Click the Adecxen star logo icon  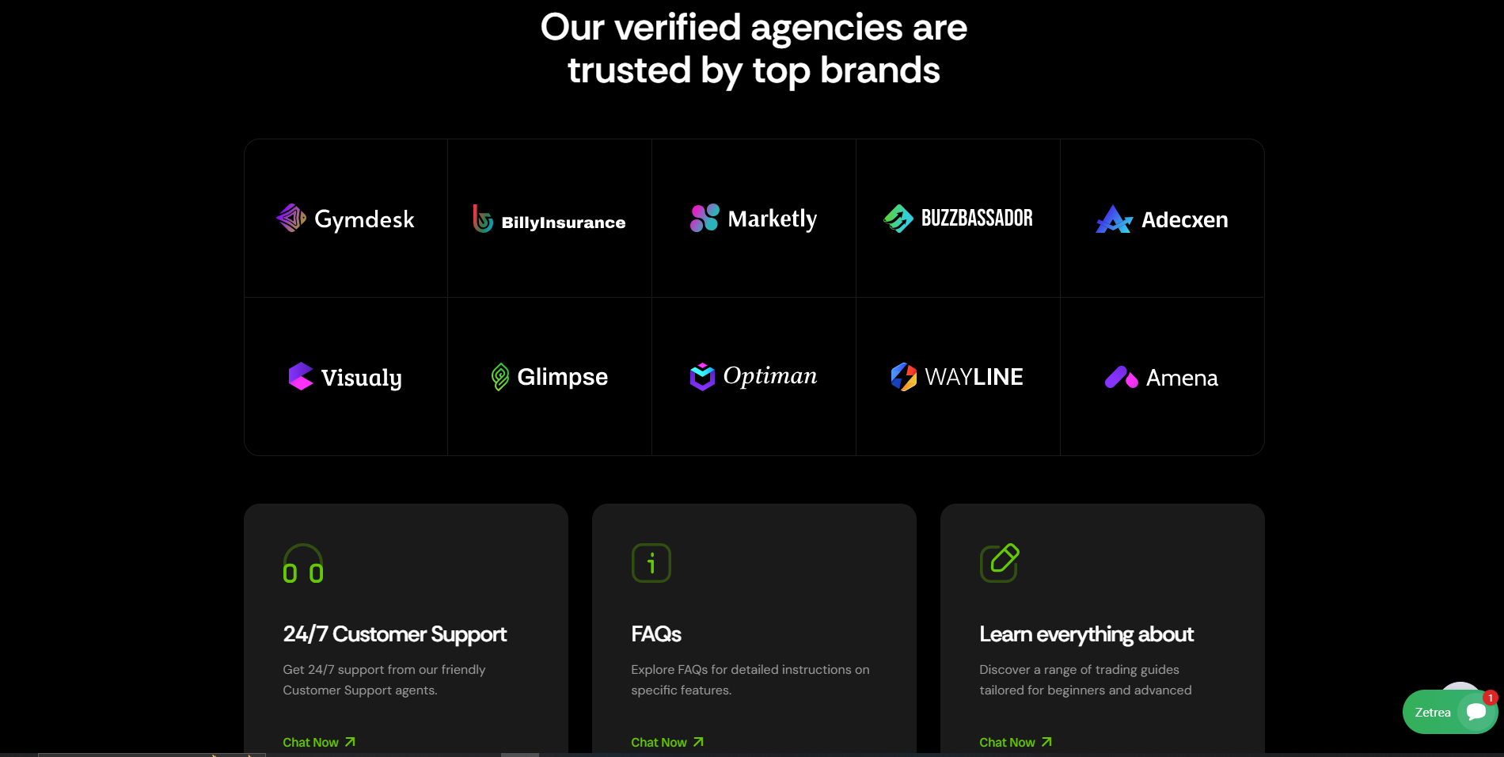pos(1114,219)
